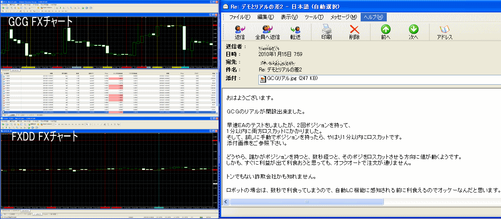This screenshot has height=219, width=501.
Task: Click the 送信者 label
Action: (x=236, y=47)
